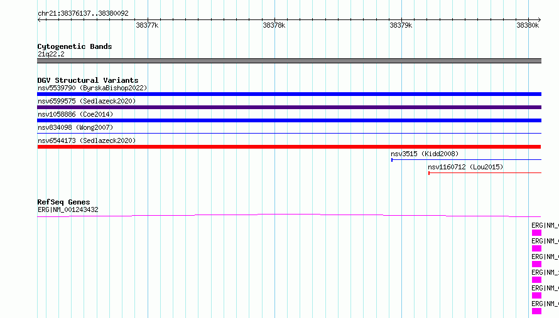
Task: Click the nsv1160712 (Lou2015) label
Action: [x=465, y=167]
